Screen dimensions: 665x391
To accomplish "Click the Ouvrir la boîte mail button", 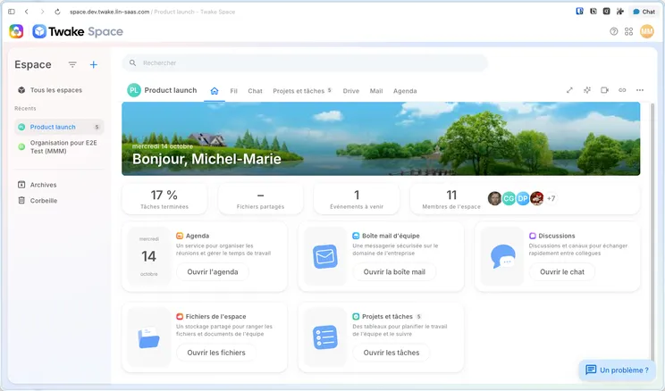I will coord(394,272).
